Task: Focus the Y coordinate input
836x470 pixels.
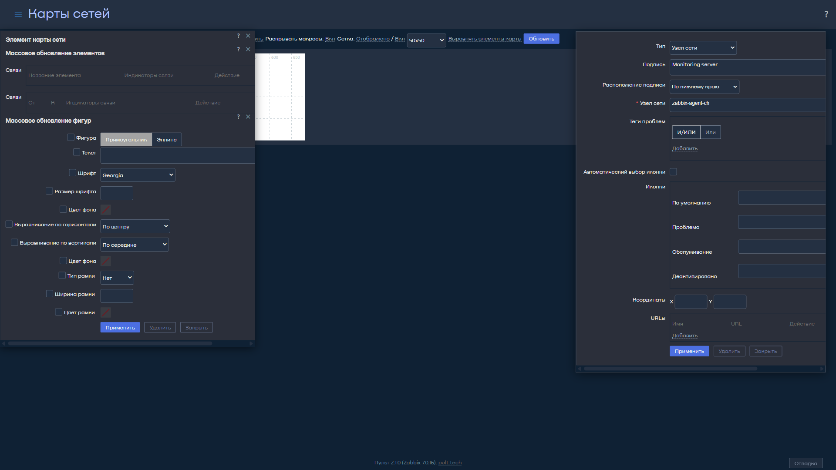Action: point(730,302)
